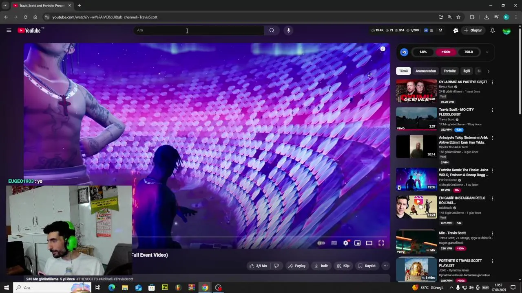Open the Windows Start menu
The width and height of the screenshot is (522, 293).
(x=6, y=288)
